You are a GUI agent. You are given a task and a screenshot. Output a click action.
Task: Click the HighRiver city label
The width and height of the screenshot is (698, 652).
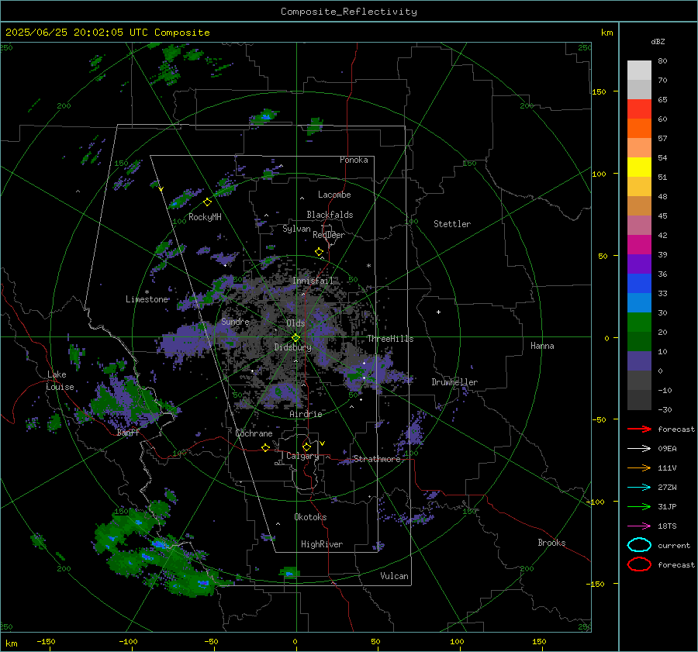click(322, 544)
